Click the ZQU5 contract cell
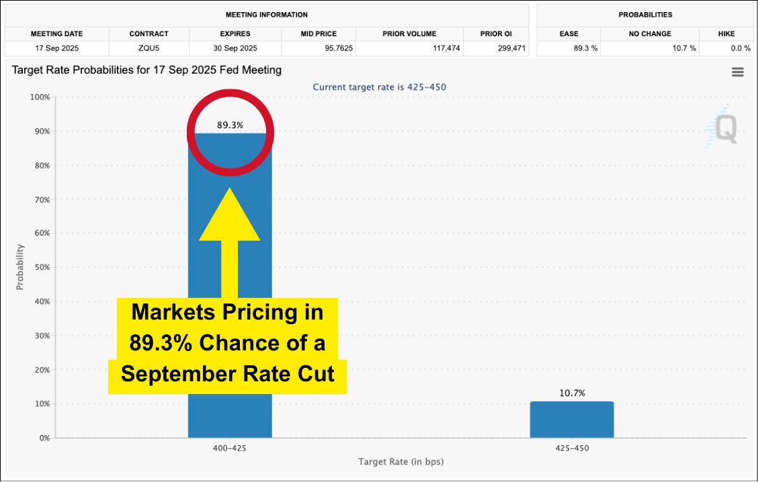Image resolution: width=758 pixels, height=482 pixels. coord(149,48)
